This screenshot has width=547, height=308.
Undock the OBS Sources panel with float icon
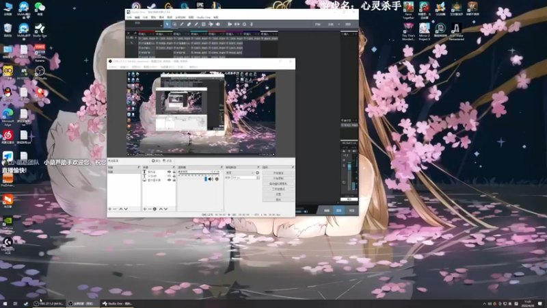(174, 167)
